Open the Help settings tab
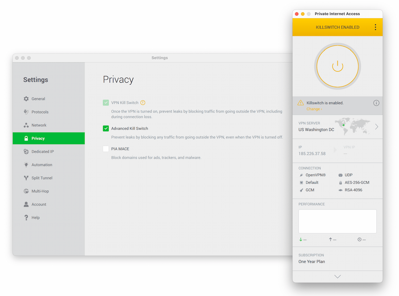Image resolution: width=399 pixels, height=296 pixels. pos(49,218)
